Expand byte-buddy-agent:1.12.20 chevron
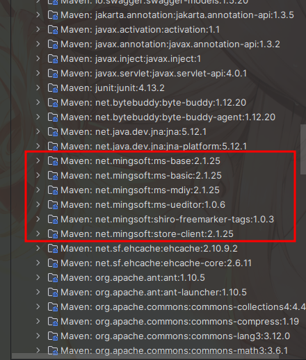306x360 pixels. pos(38,117)
